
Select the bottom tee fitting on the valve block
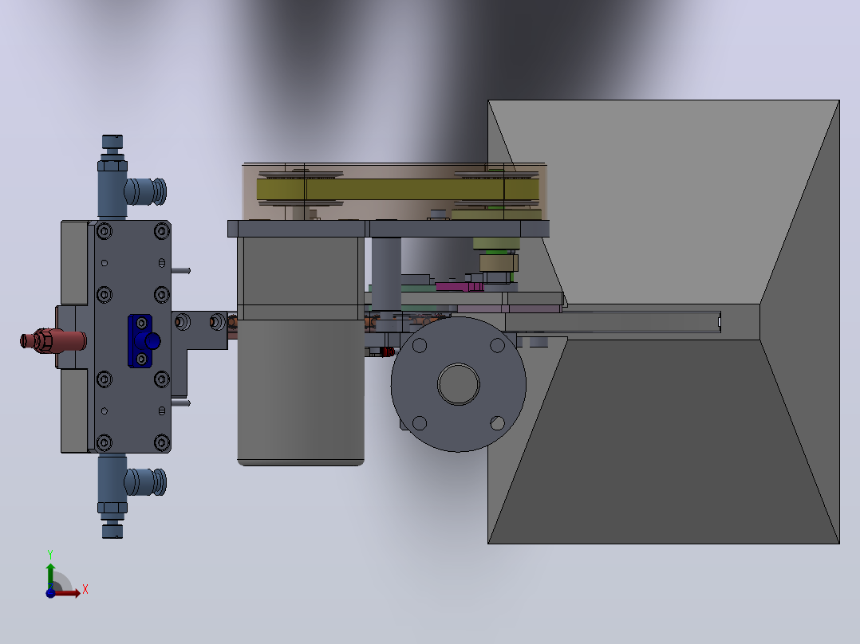coord(131,496)
